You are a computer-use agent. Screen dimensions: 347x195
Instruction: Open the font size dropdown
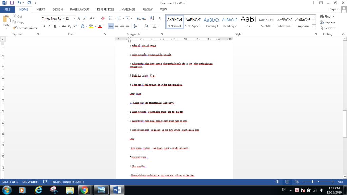click(74, 18)
